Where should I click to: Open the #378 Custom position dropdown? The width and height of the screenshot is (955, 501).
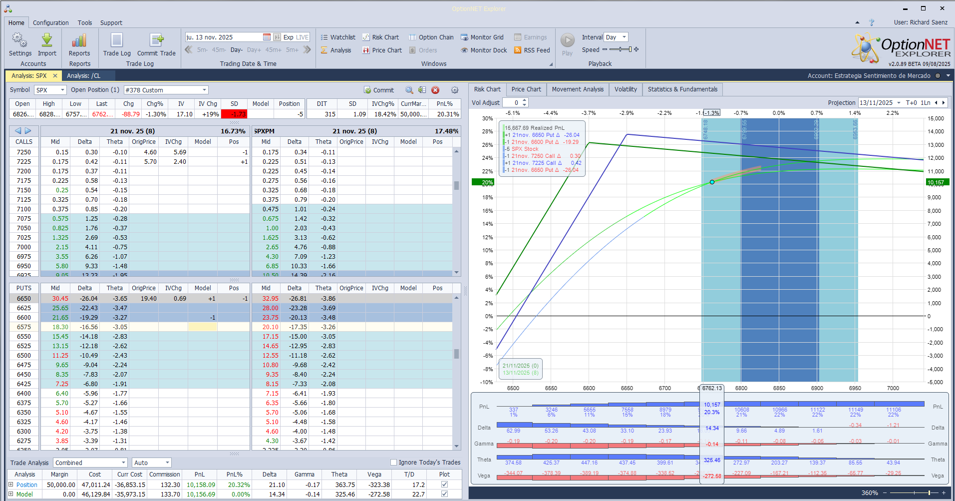pos(204,90)
